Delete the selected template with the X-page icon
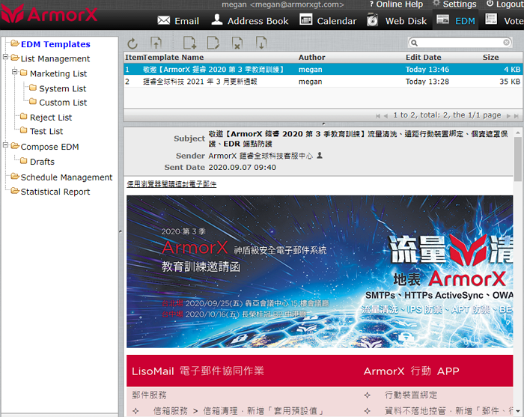The width and height of the screenshot is (524, 417). pyautogui.click(x=237, y=43)
